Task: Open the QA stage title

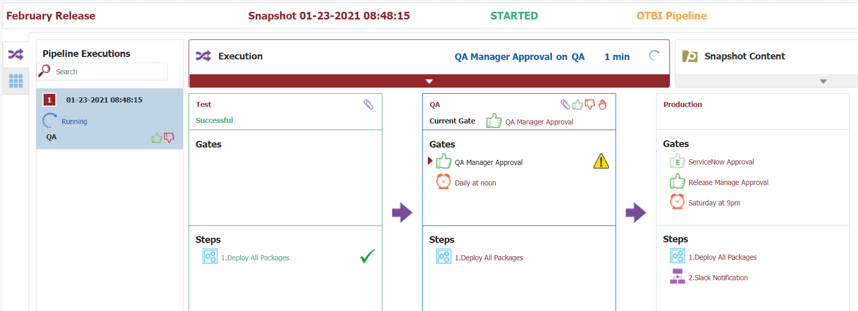Action: click(435, 105)
